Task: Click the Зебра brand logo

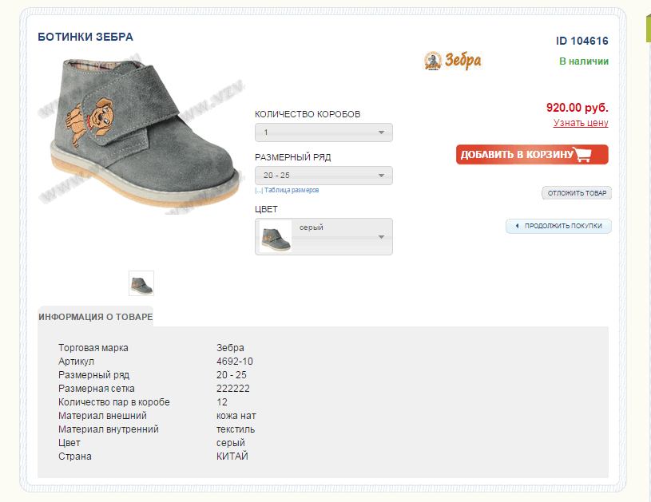Action: pyautogui.click(x=453, y=61)
